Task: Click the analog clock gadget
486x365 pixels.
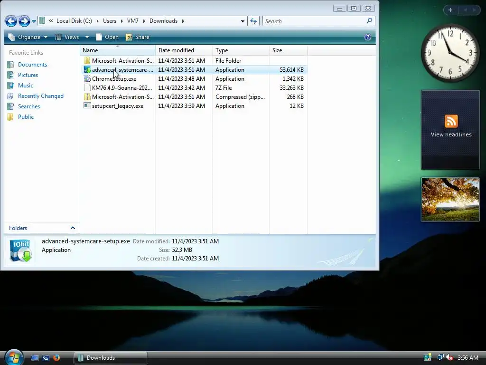Action: coord(450,53)
